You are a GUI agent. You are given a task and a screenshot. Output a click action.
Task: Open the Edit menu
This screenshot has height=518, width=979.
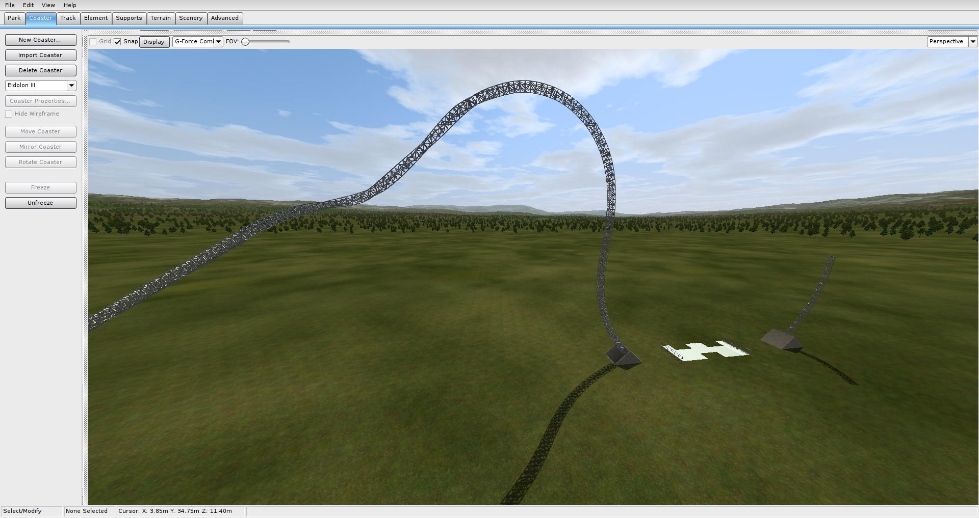coord(29,5)
